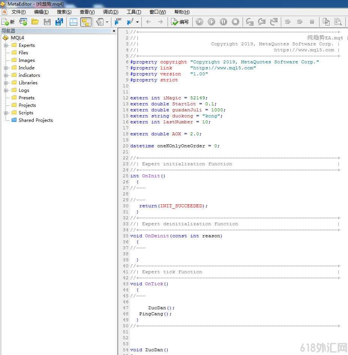Select the Images folder in navigator
The image size is (348, 355).
[x=27, y=60]
